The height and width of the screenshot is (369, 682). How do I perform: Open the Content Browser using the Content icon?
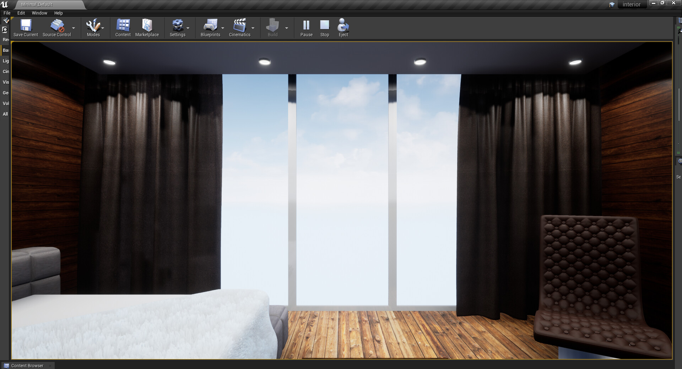point(123,26)
